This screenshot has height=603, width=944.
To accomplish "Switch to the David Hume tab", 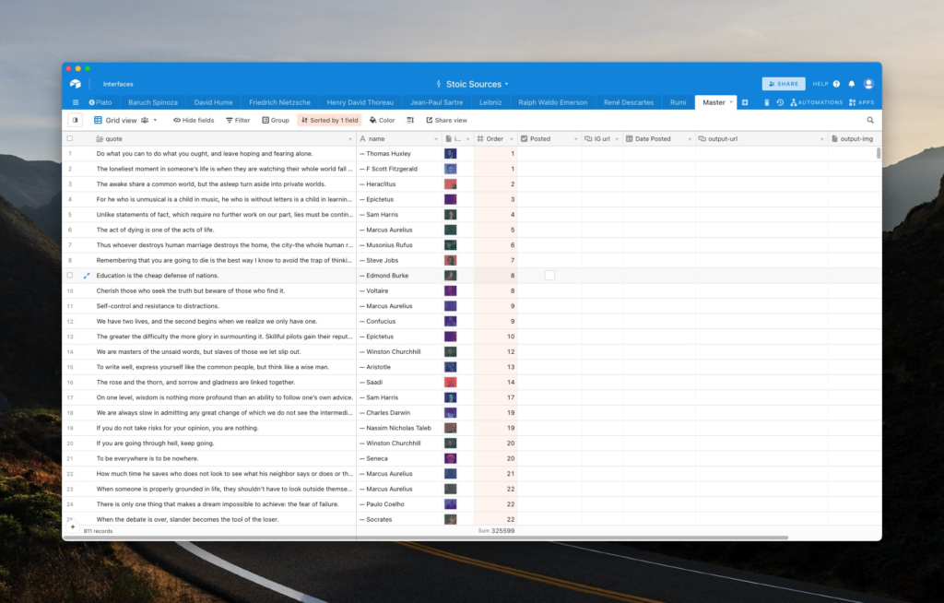I will pos(213,102).
